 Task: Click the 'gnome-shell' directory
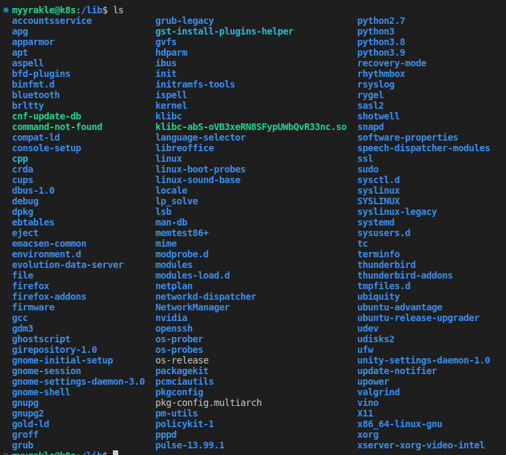click(x=41, y=393)
